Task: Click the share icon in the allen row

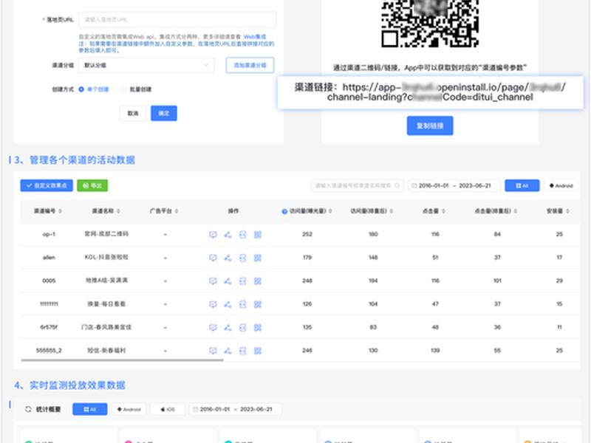Action: point(228,258)
